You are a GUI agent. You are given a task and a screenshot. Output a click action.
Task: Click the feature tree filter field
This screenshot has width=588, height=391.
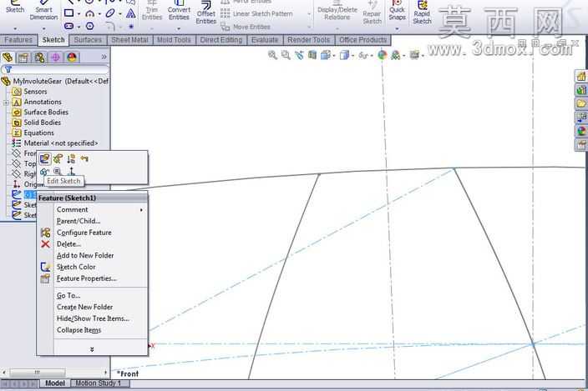click(x=55, y=69)
